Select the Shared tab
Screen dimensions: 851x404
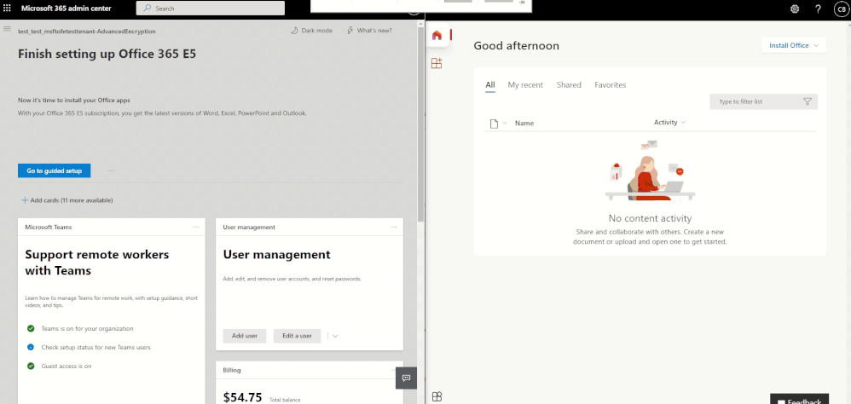click(569, 85)
